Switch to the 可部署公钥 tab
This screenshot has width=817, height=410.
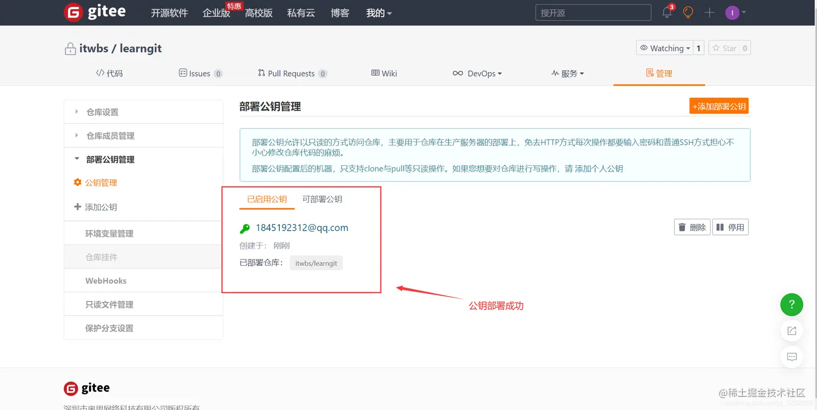(322, 199)
